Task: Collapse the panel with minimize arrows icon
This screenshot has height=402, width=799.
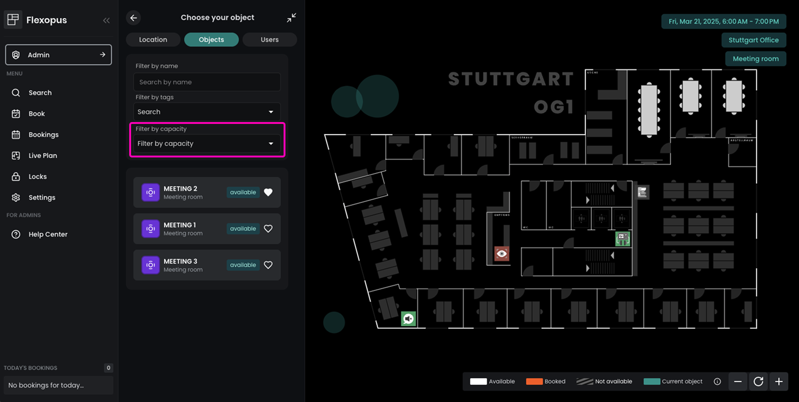Action: [291, 18]
